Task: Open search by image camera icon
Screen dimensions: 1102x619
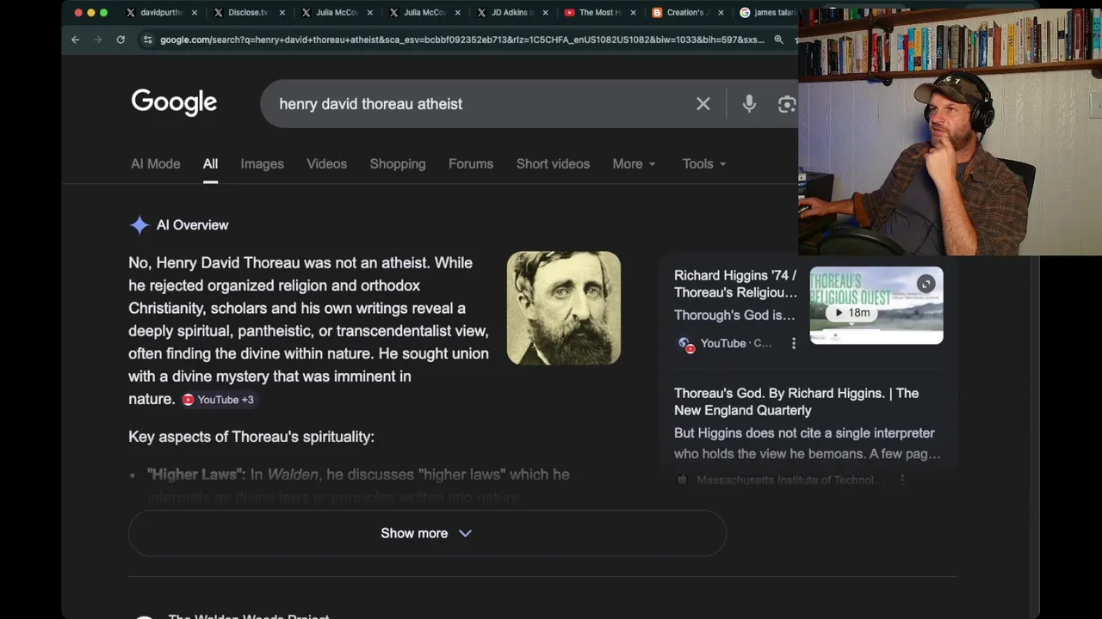Action: click(x=786, y=104)
